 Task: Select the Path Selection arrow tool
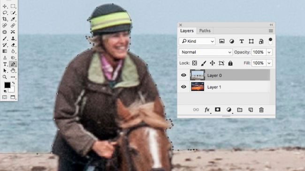pos(5,71)
